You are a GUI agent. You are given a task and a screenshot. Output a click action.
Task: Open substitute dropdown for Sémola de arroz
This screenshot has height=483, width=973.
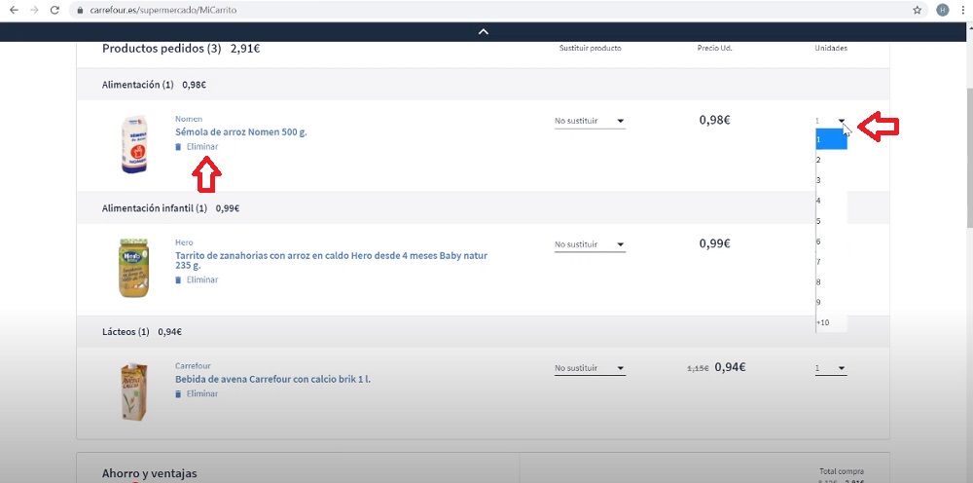[x=590, y=122]
